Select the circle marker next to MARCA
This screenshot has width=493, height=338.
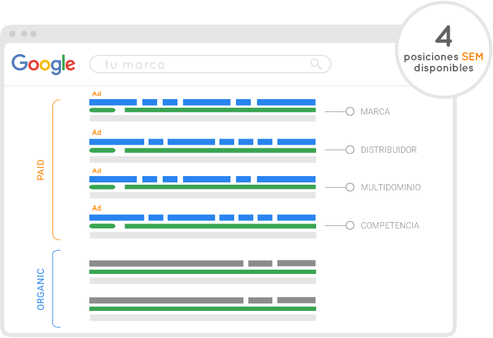pos(350,111)
